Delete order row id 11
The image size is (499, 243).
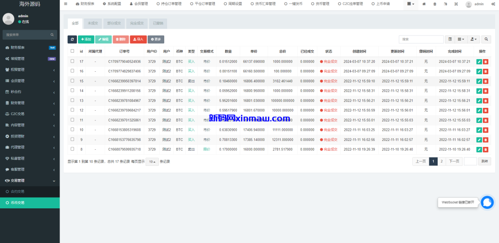click(485, 121)
